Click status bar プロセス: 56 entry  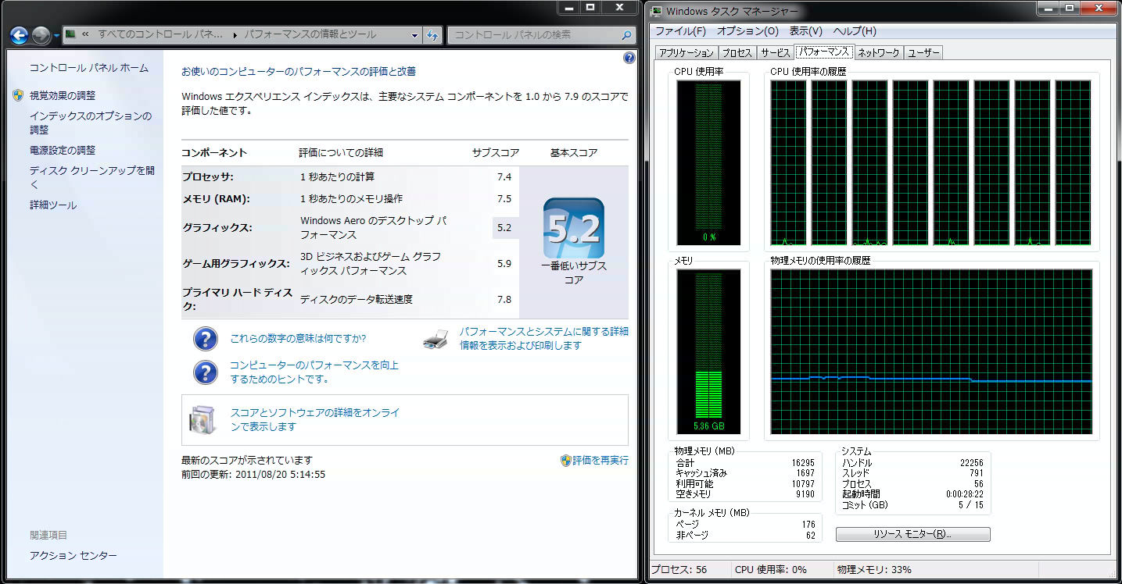(x=679, y=570)
